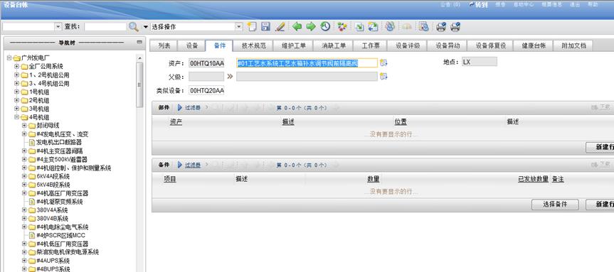Click 新建行 button in 备件 table
The image size is (614, 272).
[x=600, y=205]
